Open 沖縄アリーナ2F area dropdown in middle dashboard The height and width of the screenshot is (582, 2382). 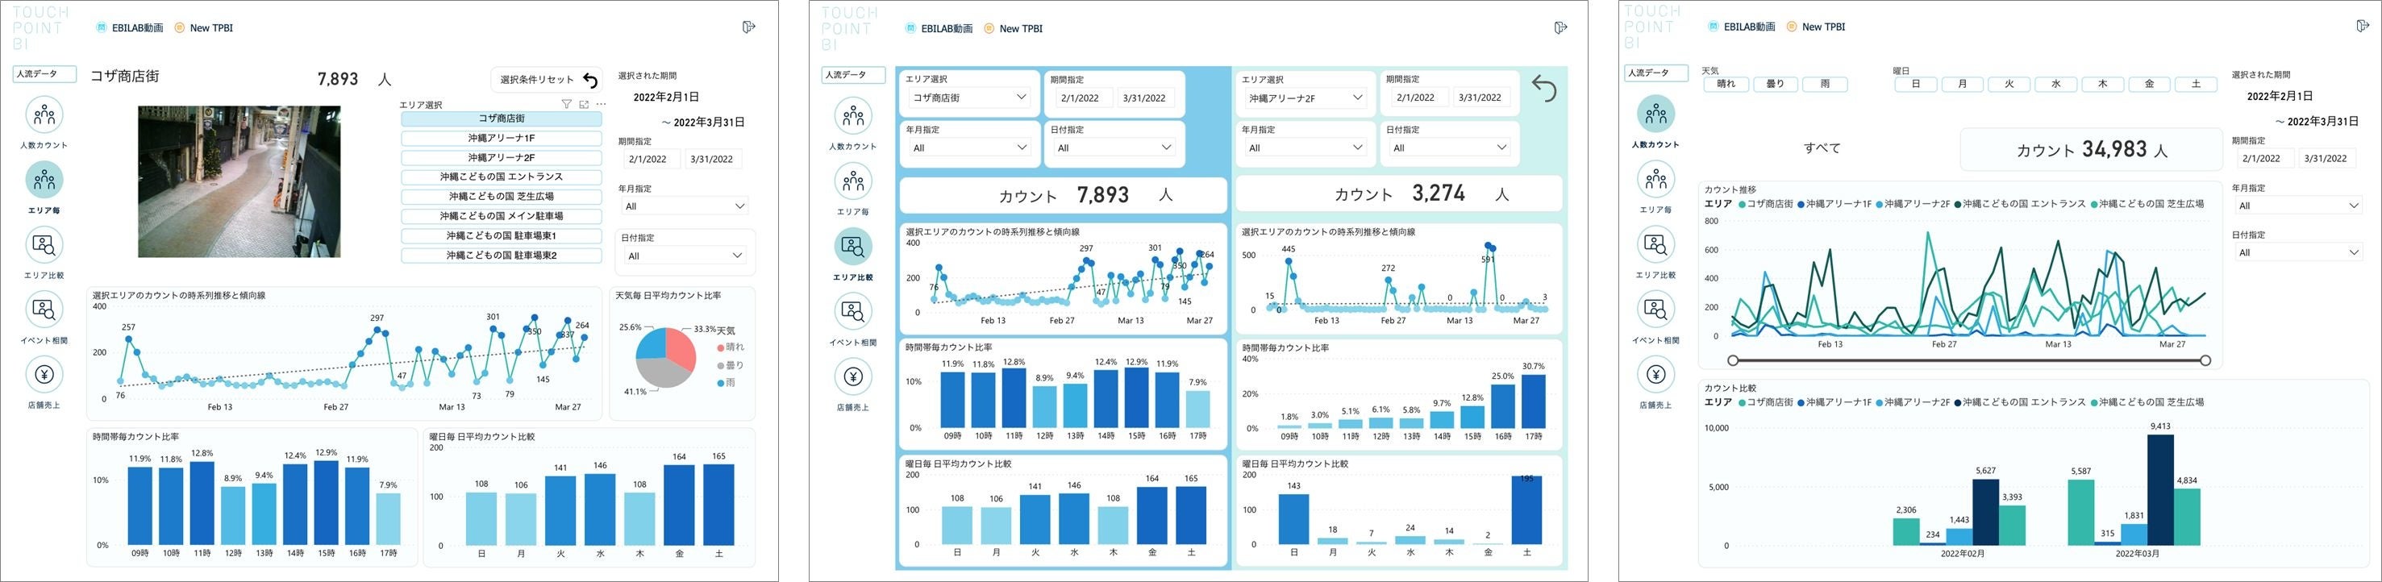1304,97
